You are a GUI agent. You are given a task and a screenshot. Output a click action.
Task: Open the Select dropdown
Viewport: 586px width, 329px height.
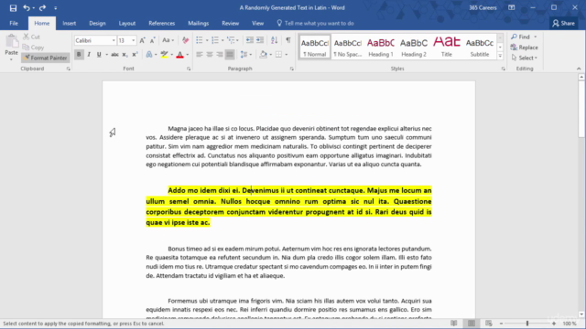click(525, 58)
